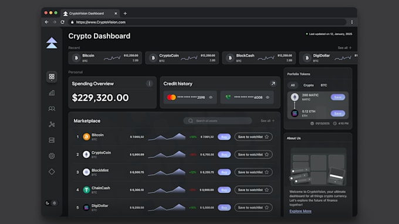Click the About Us illustration thumbnail
The image size is (399, 224).
319,167
